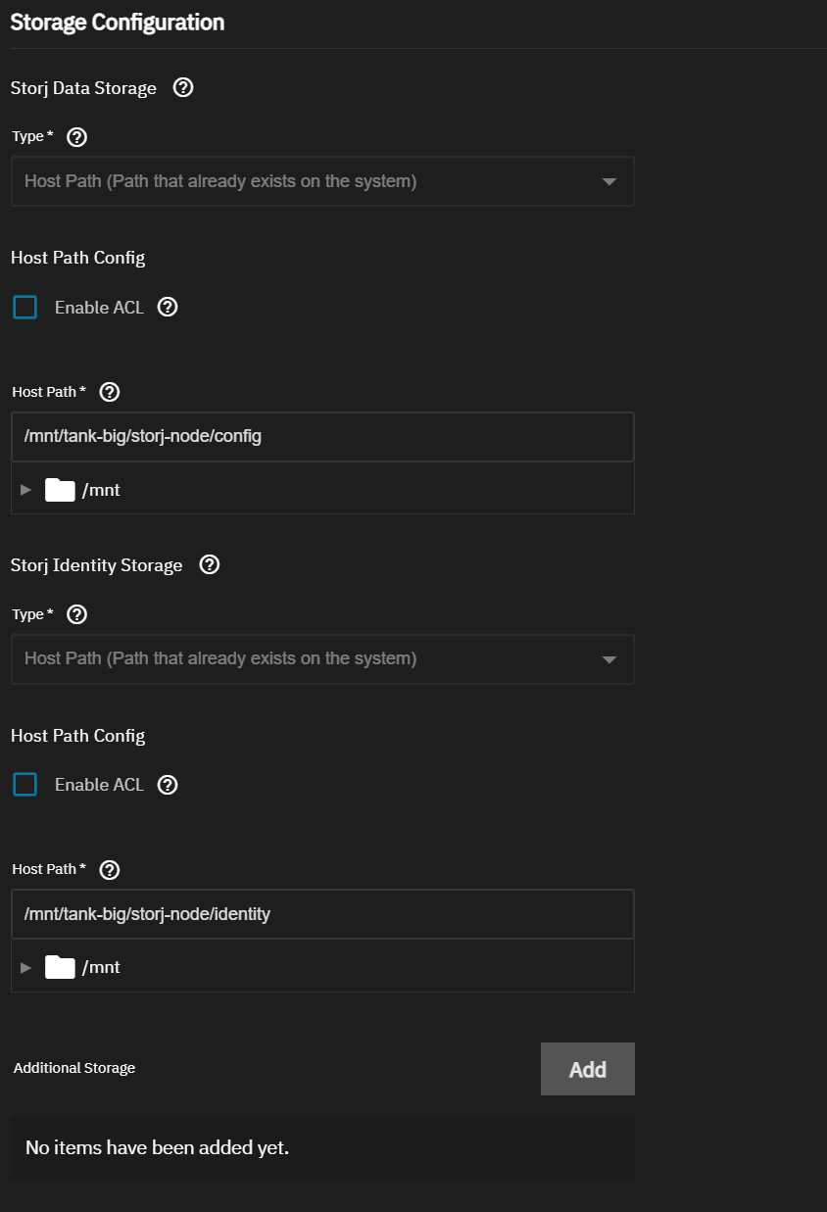Open help for identity Host Path field
Image resolution: width=827 pixels, height=1212 pixels.
tap(110, 869)
